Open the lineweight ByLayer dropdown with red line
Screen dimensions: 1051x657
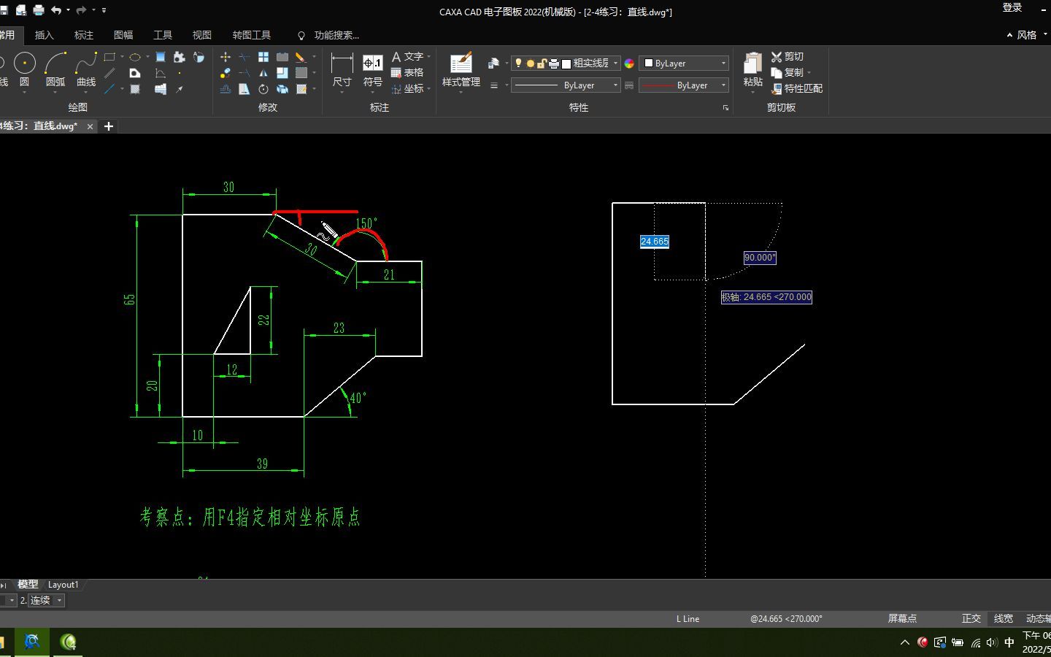684,85
